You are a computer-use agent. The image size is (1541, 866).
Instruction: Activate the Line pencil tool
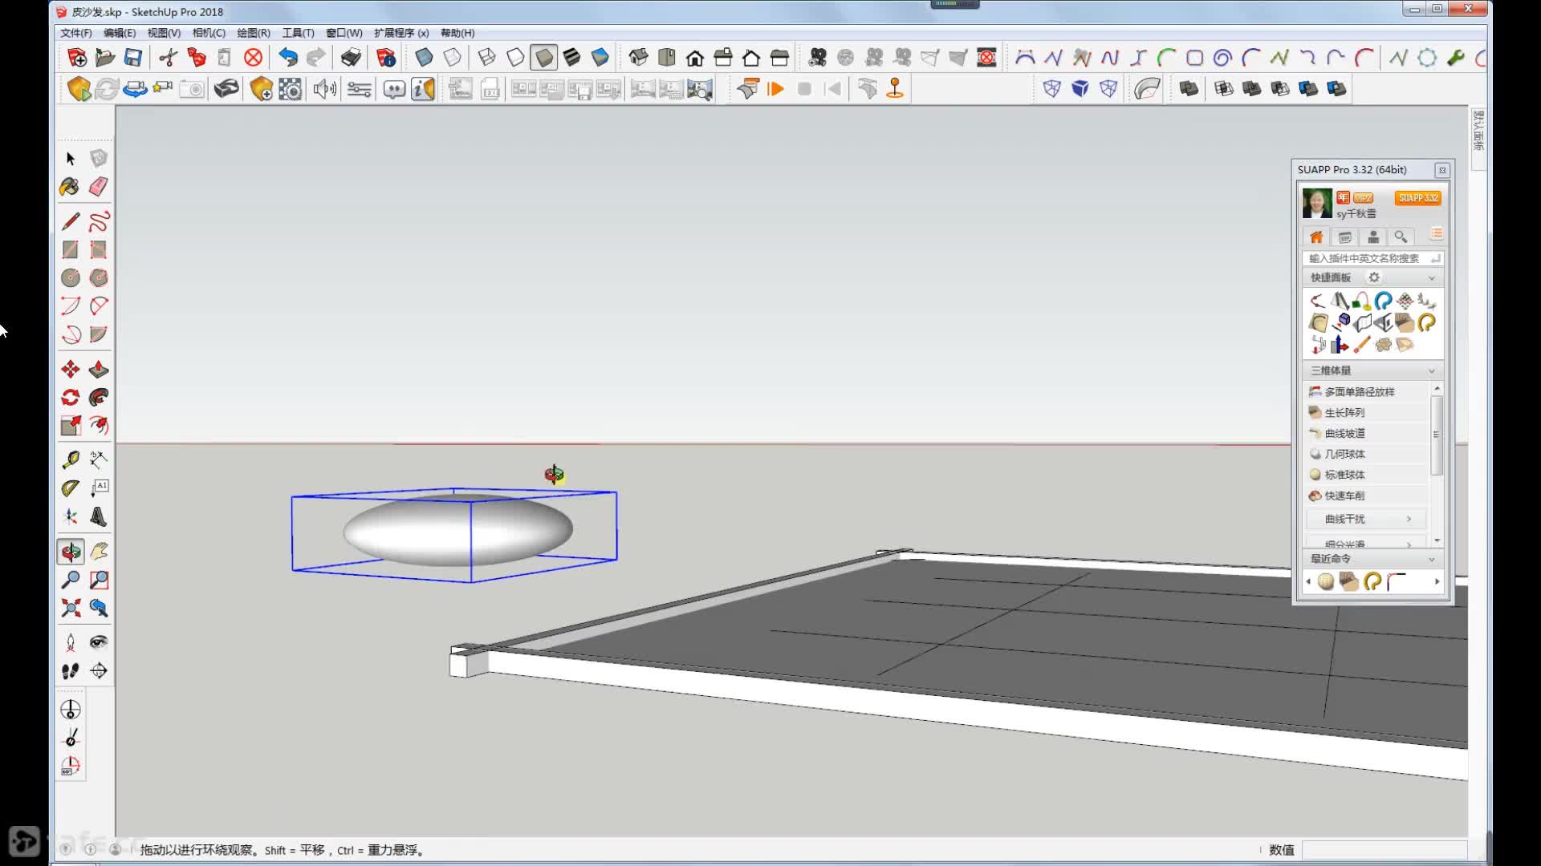[71, 221]
